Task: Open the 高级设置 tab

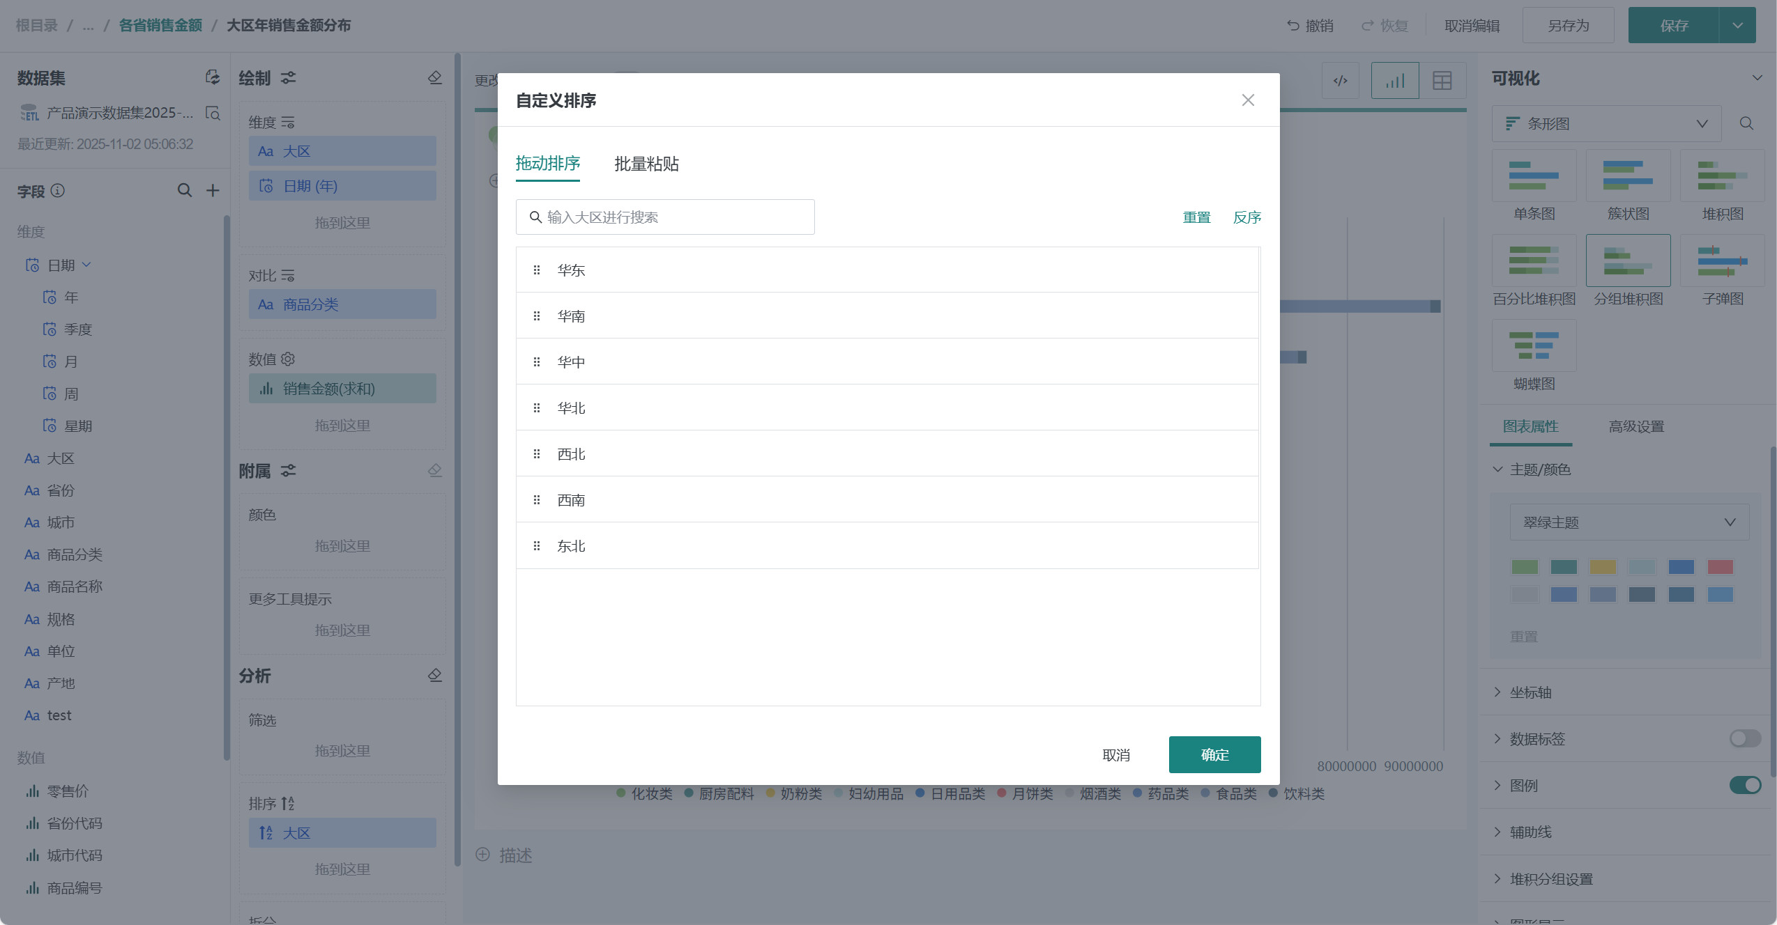Action: click(1635, 426)
